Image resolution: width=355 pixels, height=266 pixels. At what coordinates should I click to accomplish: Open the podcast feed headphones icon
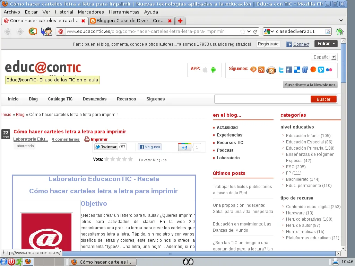pyautogui.click(x=271, y=70)
